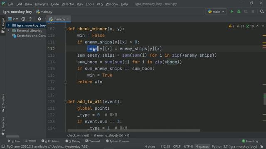Go to next highlighted error arrow
The image size is (266, 149).
pyautogui.click(x=263, y=26)
